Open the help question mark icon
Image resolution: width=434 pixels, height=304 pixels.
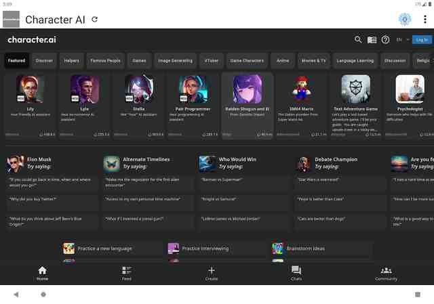(x=385, y=40)
